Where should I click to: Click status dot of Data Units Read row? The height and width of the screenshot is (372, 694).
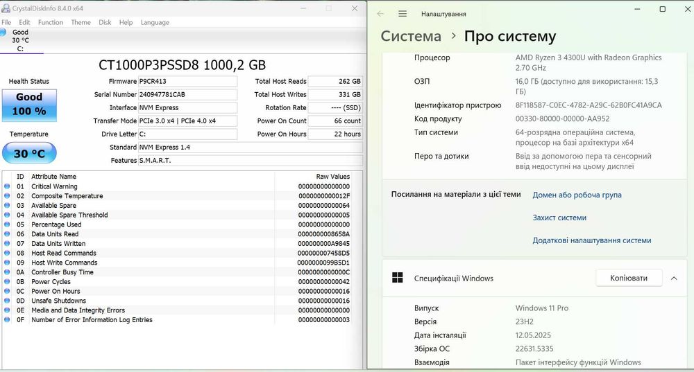pos(7,234)
